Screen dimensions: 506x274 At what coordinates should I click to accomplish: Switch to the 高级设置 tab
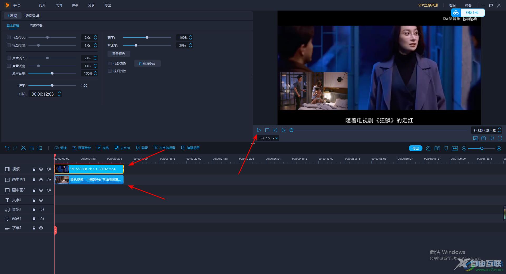[36, 26]
